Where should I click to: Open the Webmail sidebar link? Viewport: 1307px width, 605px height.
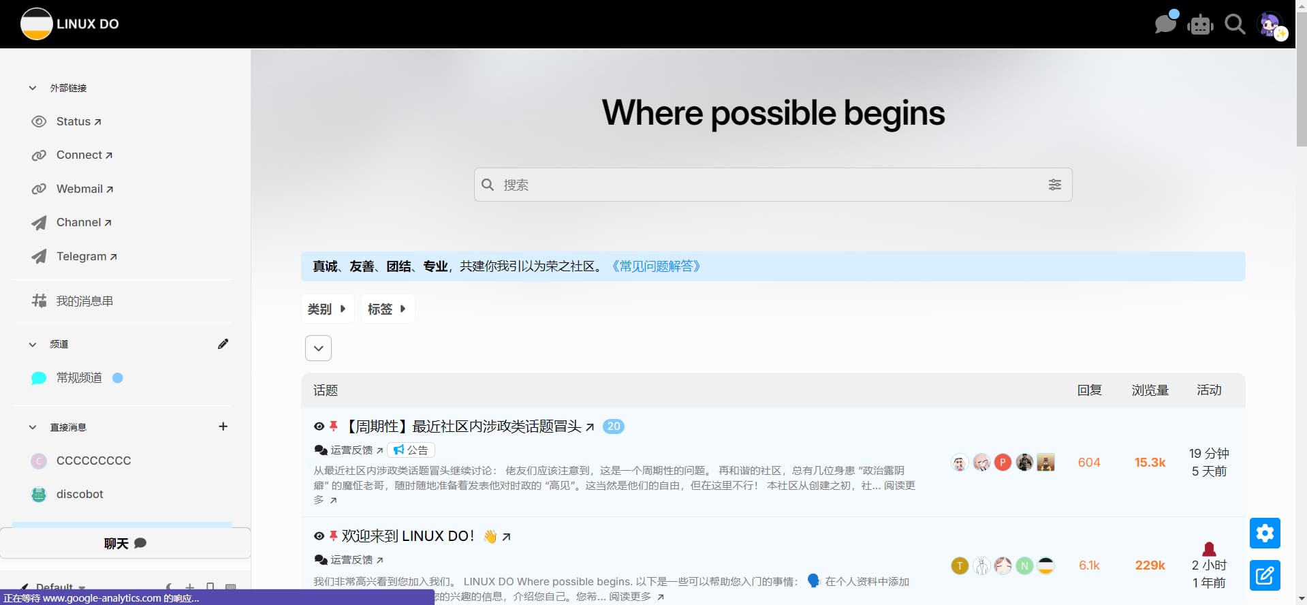click(x=84, y=189)
